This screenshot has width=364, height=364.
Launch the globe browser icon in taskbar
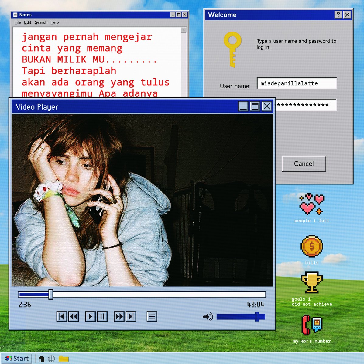coord(52,359)
